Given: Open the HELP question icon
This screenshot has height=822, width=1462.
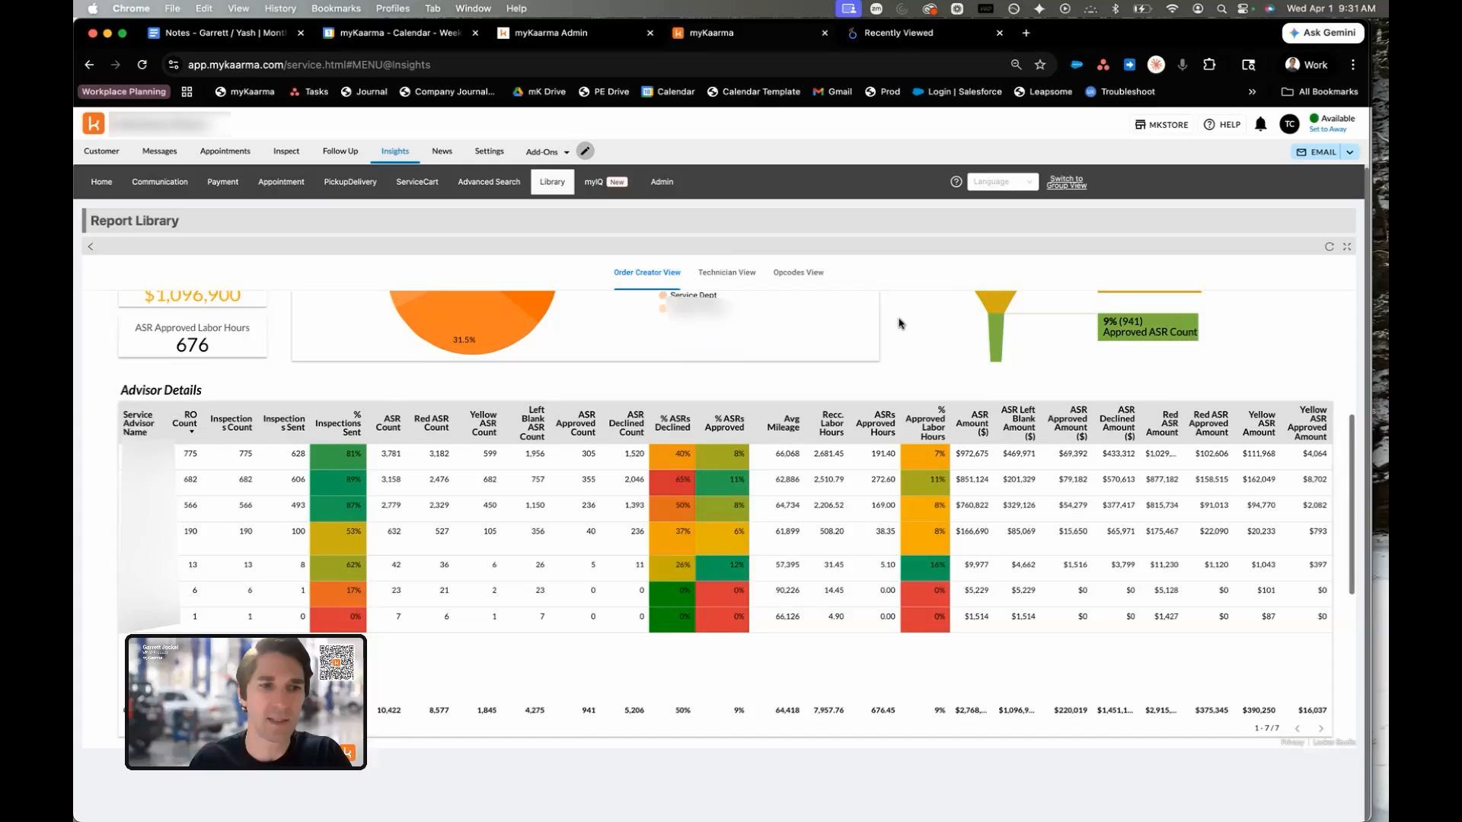Looking at the screenshot, I should pos(1208,124).
